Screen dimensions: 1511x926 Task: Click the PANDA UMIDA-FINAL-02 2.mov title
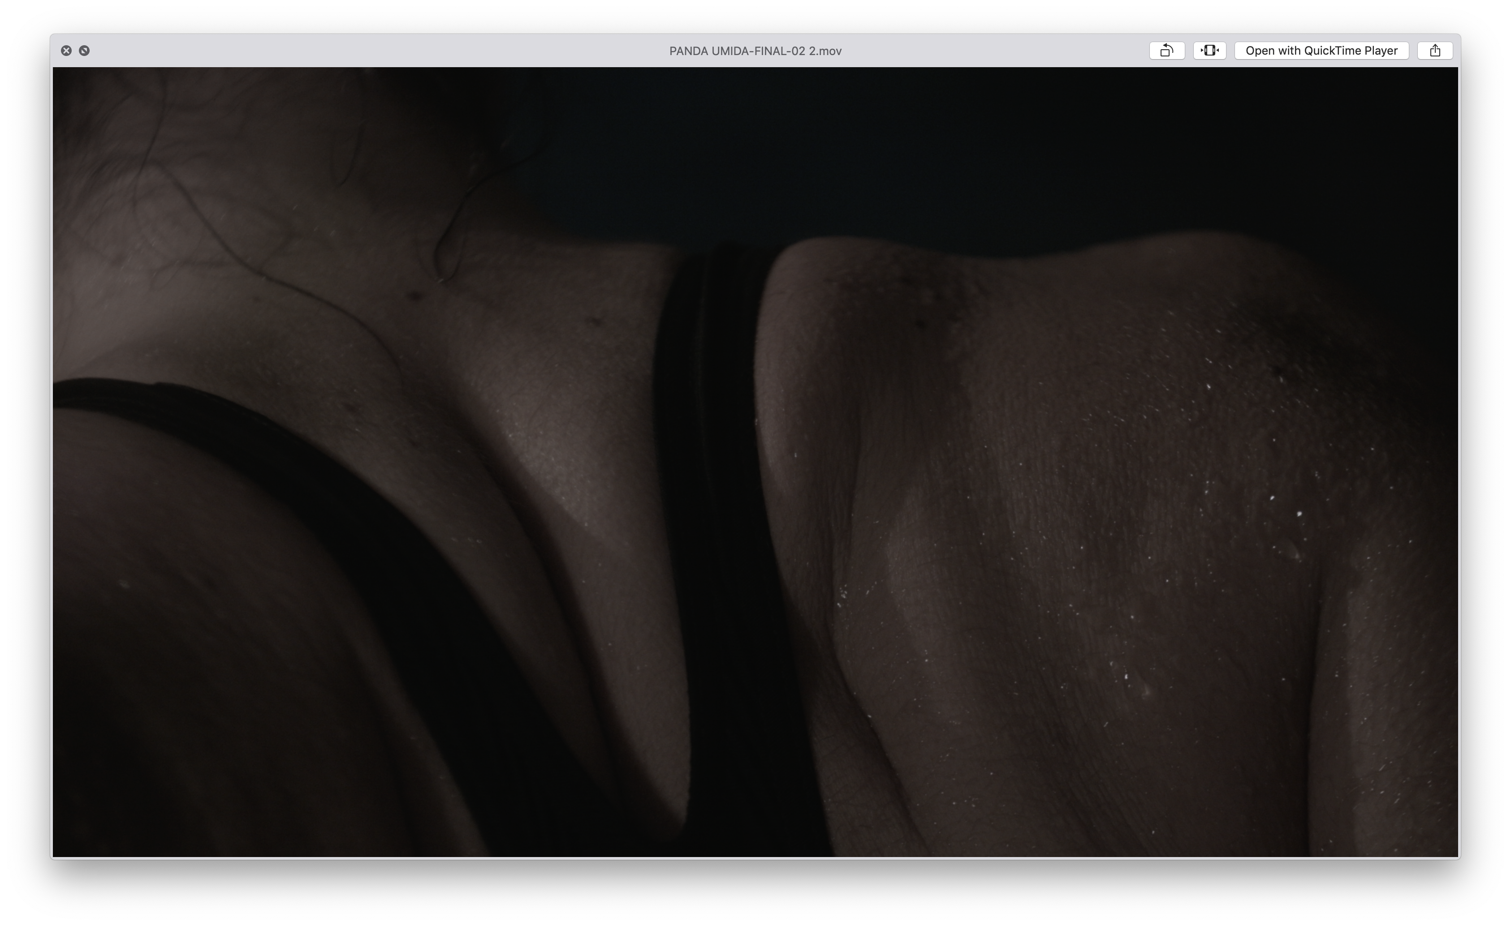755,51
